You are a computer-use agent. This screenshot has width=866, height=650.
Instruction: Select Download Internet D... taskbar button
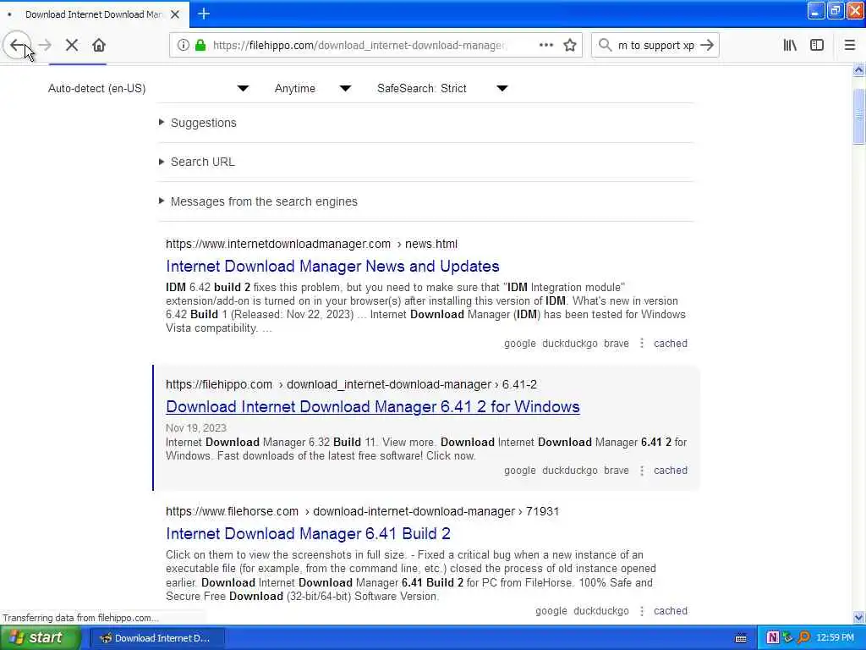[157, 638]
